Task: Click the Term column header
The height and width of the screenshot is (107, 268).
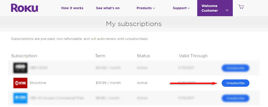Action: click(100, 56)
